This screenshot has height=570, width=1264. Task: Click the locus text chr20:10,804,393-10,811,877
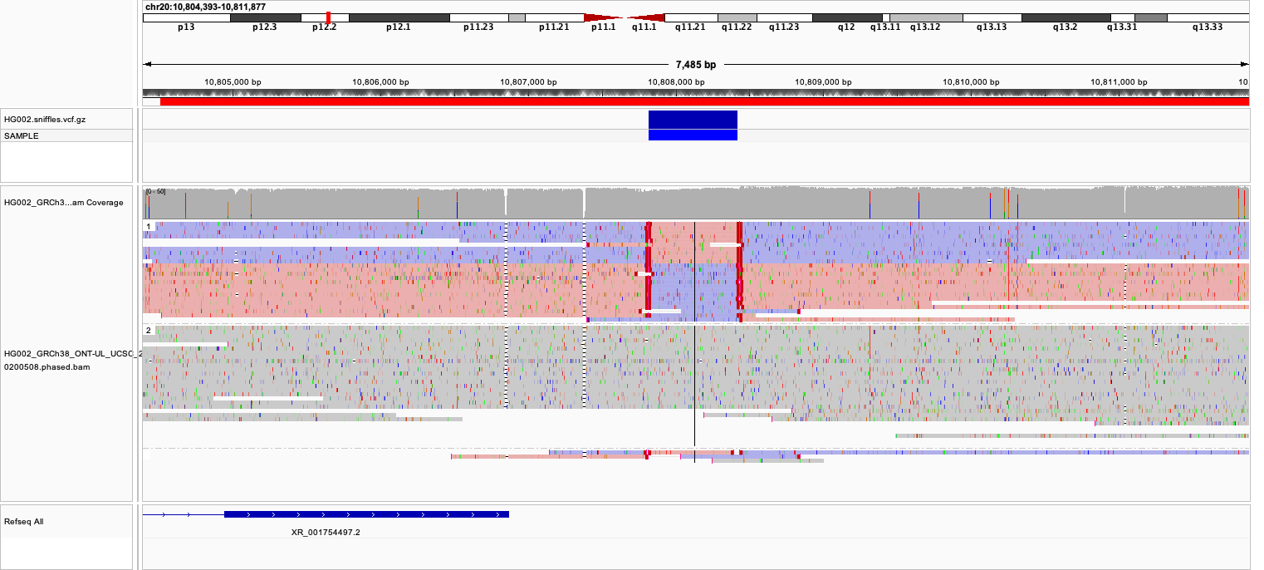click(x=205, y=7)
